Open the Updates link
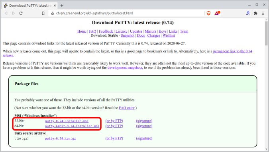 [x=136, y=31]
